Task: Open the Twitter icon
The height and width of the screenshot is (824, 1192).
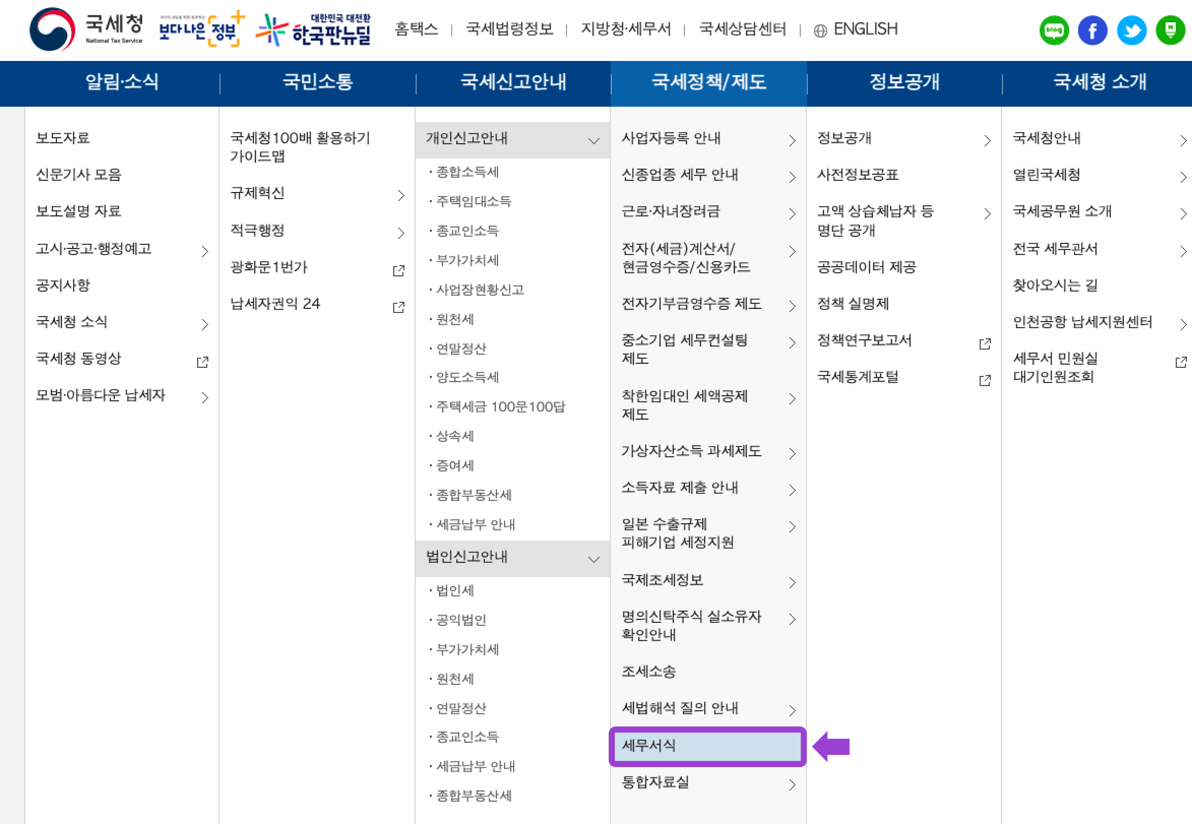Action: (1131, 30)
